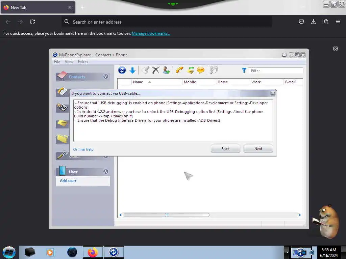Click the E-mail column header
The width and height of the screenshot is (346, 259).
(x=293, y=82)
